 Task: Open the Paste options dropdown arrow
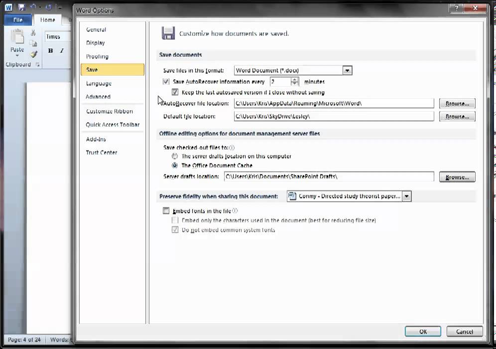click(x=17, y=55)
